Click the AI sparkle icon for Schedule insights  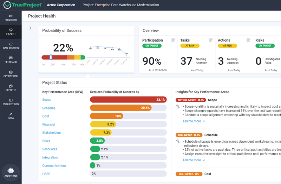(178, 141)
